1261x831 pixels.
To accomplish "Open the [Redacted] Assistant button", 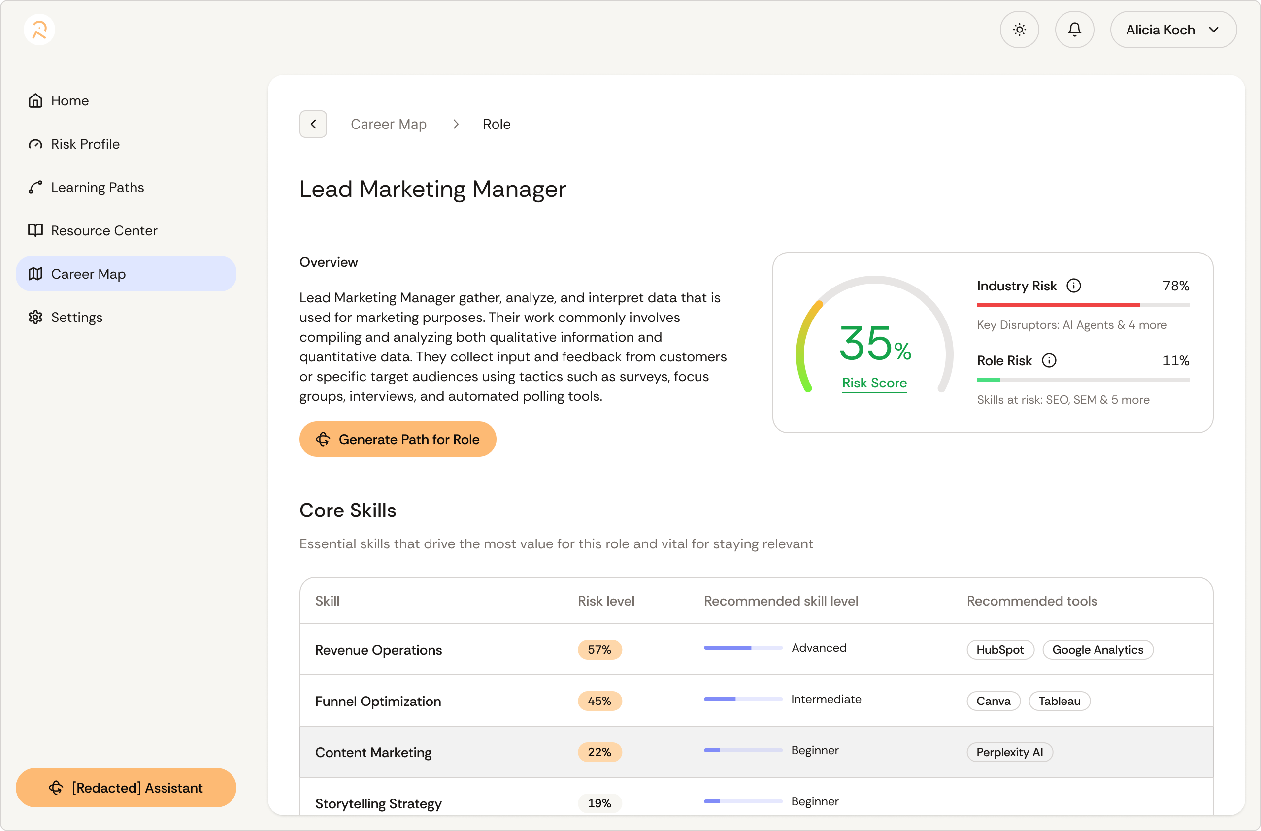I will [126, 788].
